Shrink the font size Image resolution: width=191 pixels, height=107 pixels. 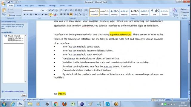(x=53, y=10)
